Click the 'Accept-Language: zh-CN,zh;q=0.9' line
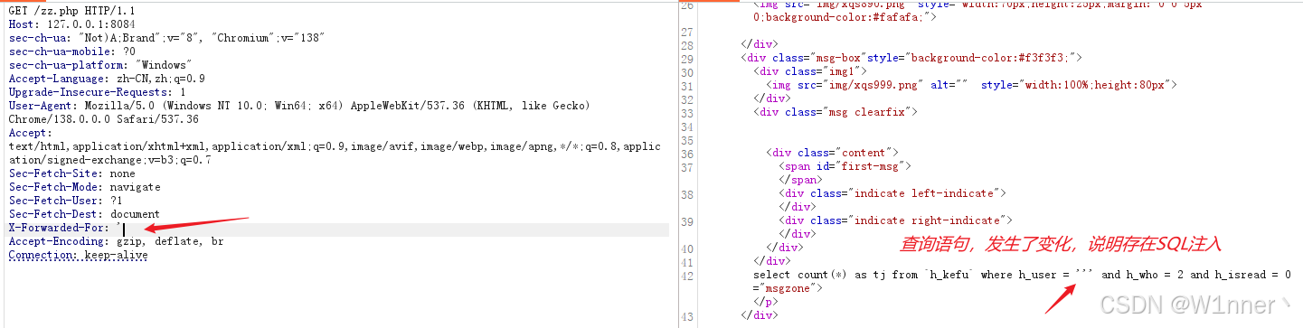 tap(107, 79)
